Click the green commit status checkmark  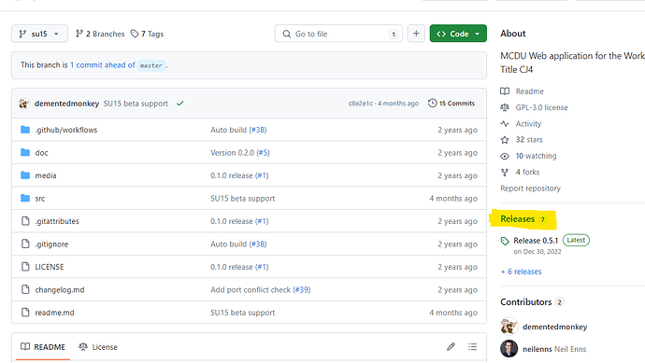179,104
